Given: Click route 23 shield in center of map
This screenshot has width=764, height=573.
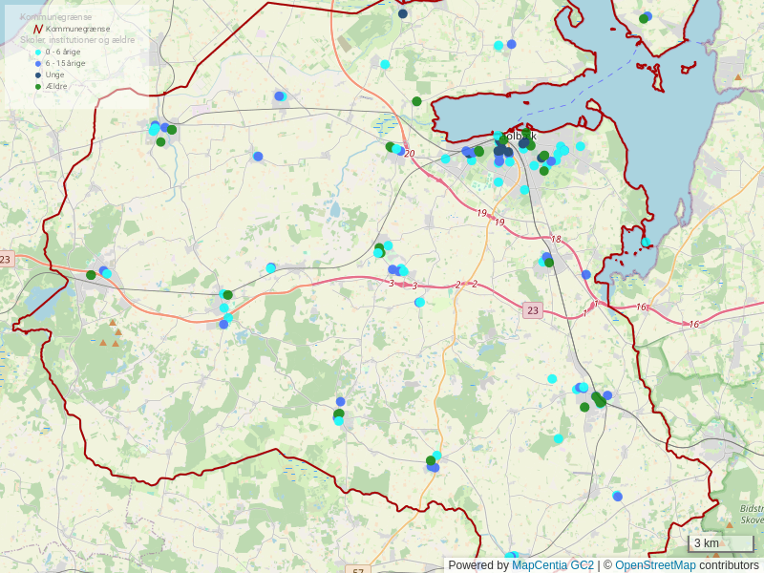Looking at the screenshot, I should coord(533,310).
